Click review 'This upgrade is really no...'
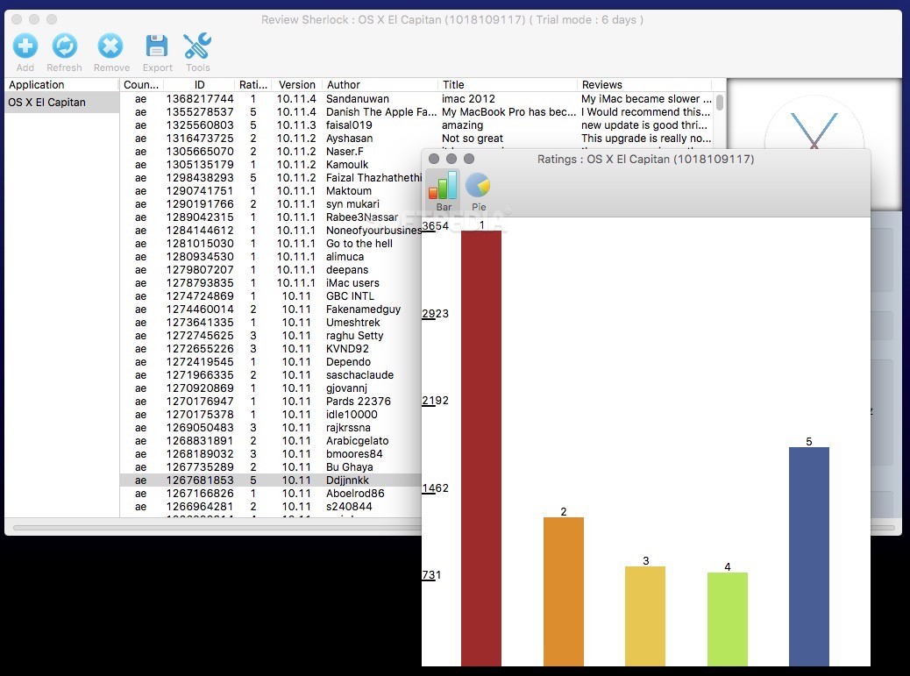The image size is (910, 676). click(x=646, y=139)
